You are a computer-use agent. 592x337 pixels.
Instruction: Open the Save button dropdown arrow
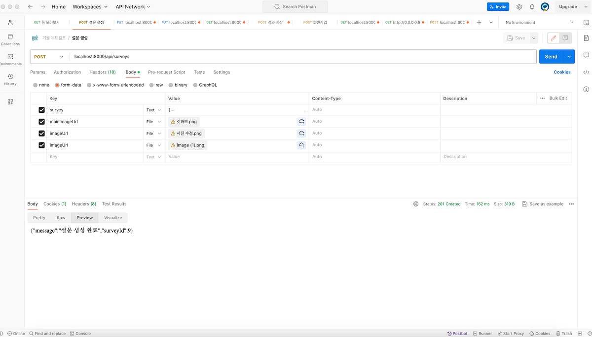[x=534, y=37]
